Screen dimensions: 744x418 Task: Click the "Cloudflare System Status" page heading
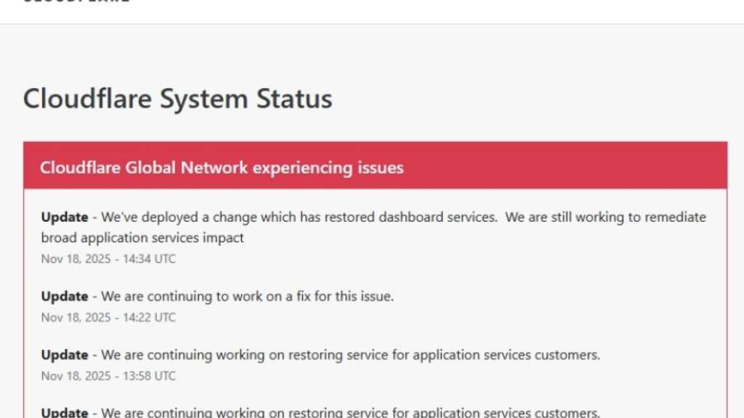pyautogui.click(x=177, y=99)
